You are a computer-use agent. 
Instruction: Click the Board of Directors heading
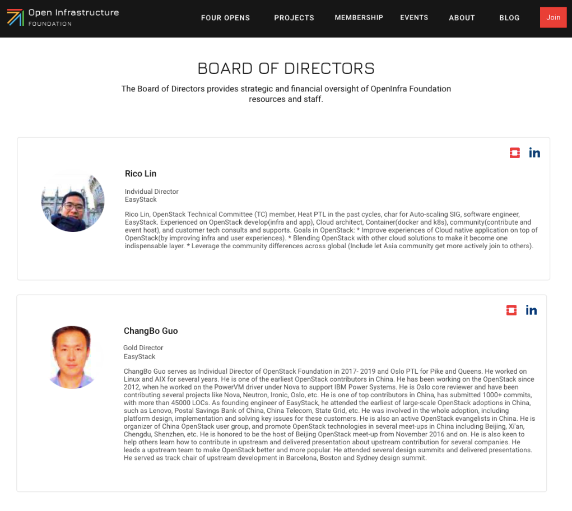click(286, 69)
